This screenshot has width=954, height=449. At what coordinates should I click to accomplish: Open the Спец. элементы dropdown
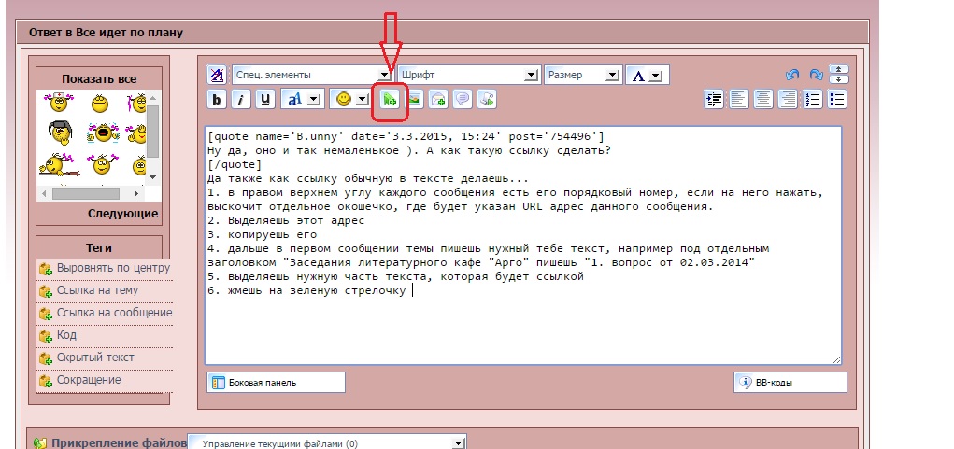(x=312, y=75)
